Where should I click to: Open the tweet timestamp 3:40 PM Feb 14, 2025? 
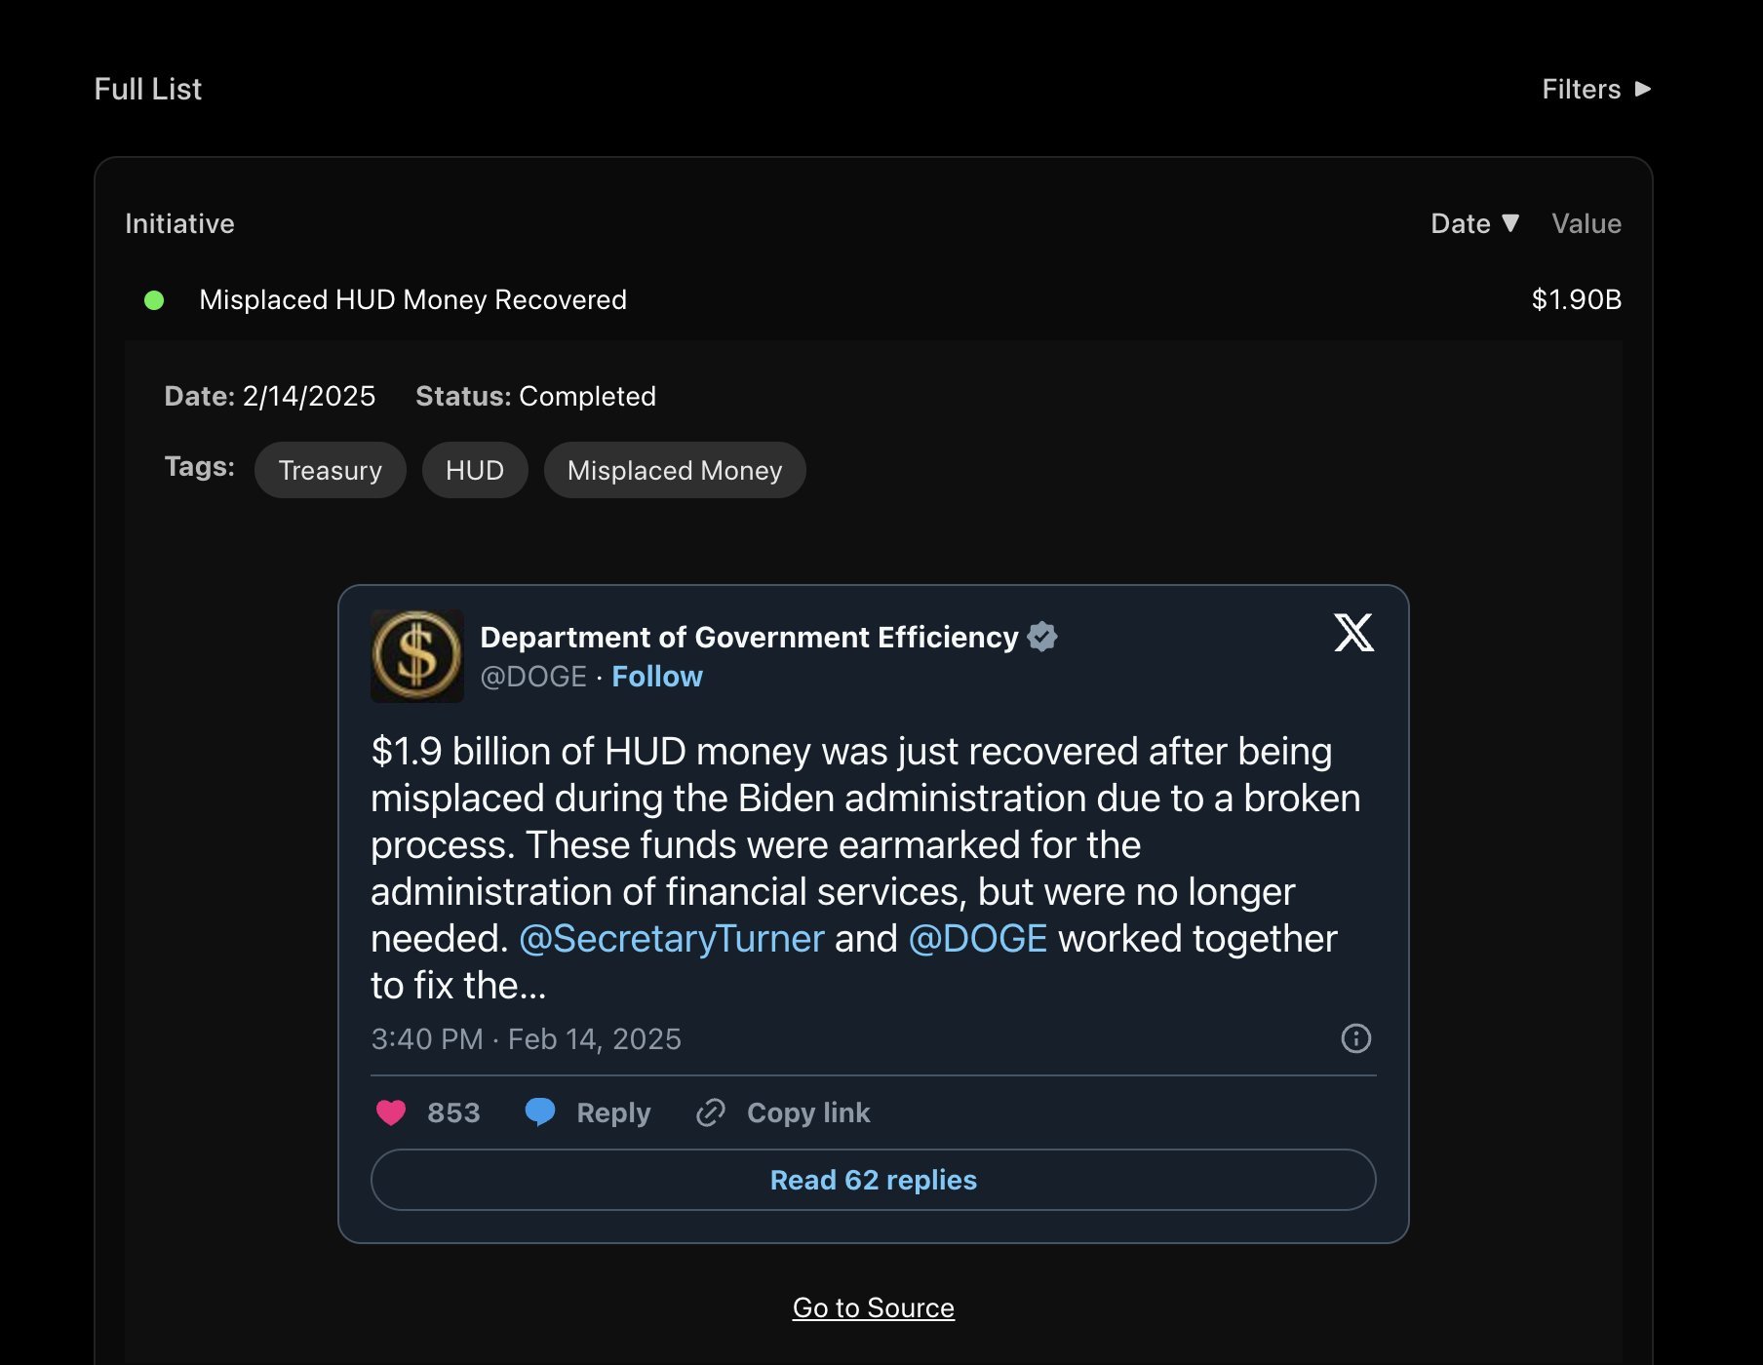tap(526, 1038)
